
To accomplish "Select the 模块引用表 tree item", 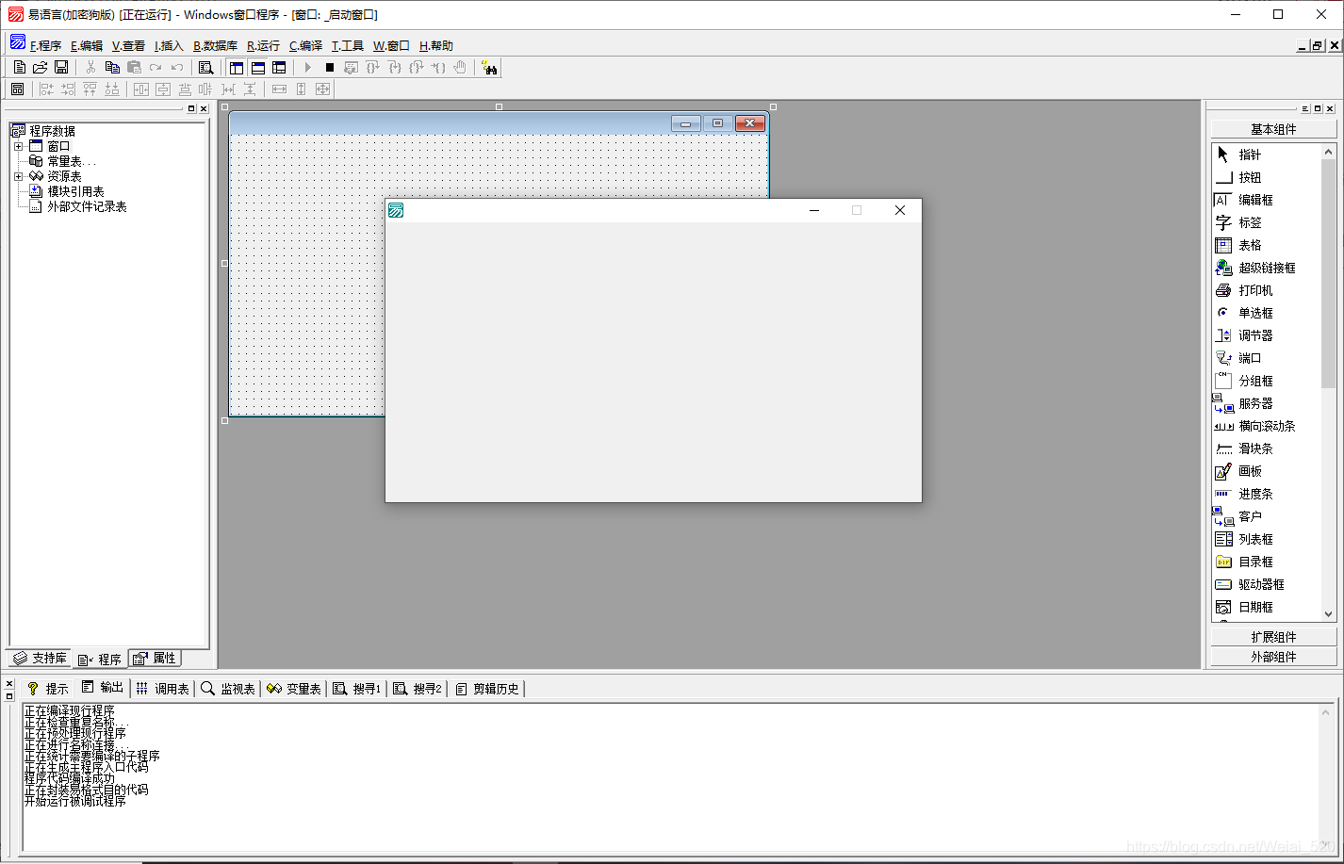I will coord(75,191).
